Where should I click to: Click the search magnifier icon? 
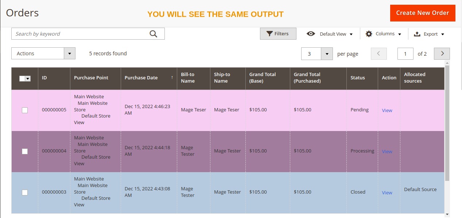[153, 33]
